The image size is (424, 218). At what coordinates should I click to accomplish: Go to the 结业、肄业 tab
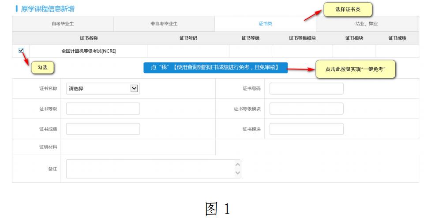pos(366,24)
